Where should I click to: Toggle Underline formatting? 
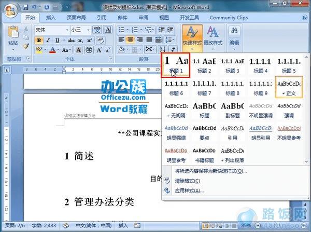pyautogui.click(x=58, y=40)
